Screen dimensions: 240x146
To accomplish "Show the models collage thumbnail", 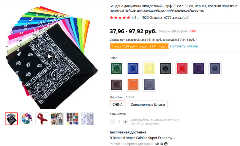I will (x=57, y=119).
